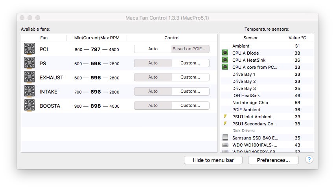The width and height of the screenshot is (335, 189).
Task: Click the EXHAUST fan name
Action: coord(52,77)
